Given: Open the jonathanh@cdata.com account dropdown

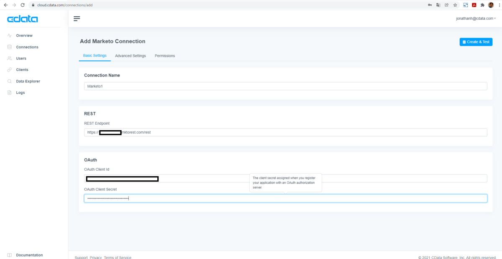Looking at the screenshot, I should tap(476, 18).
